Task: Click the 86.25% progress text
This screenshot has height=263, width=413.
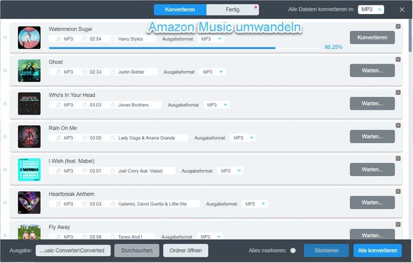Action: [334, 47]
